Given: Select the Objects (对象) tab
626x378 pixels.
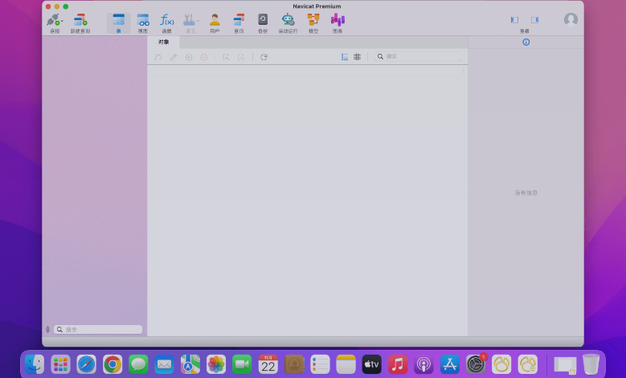Looking at the screenshot, I should tap(163, 42).
